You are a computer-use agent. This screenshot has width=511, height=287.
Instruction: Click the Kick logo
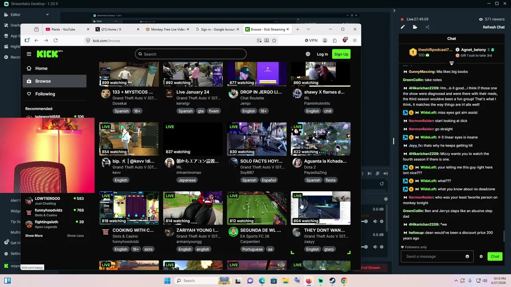click(47, 54)
